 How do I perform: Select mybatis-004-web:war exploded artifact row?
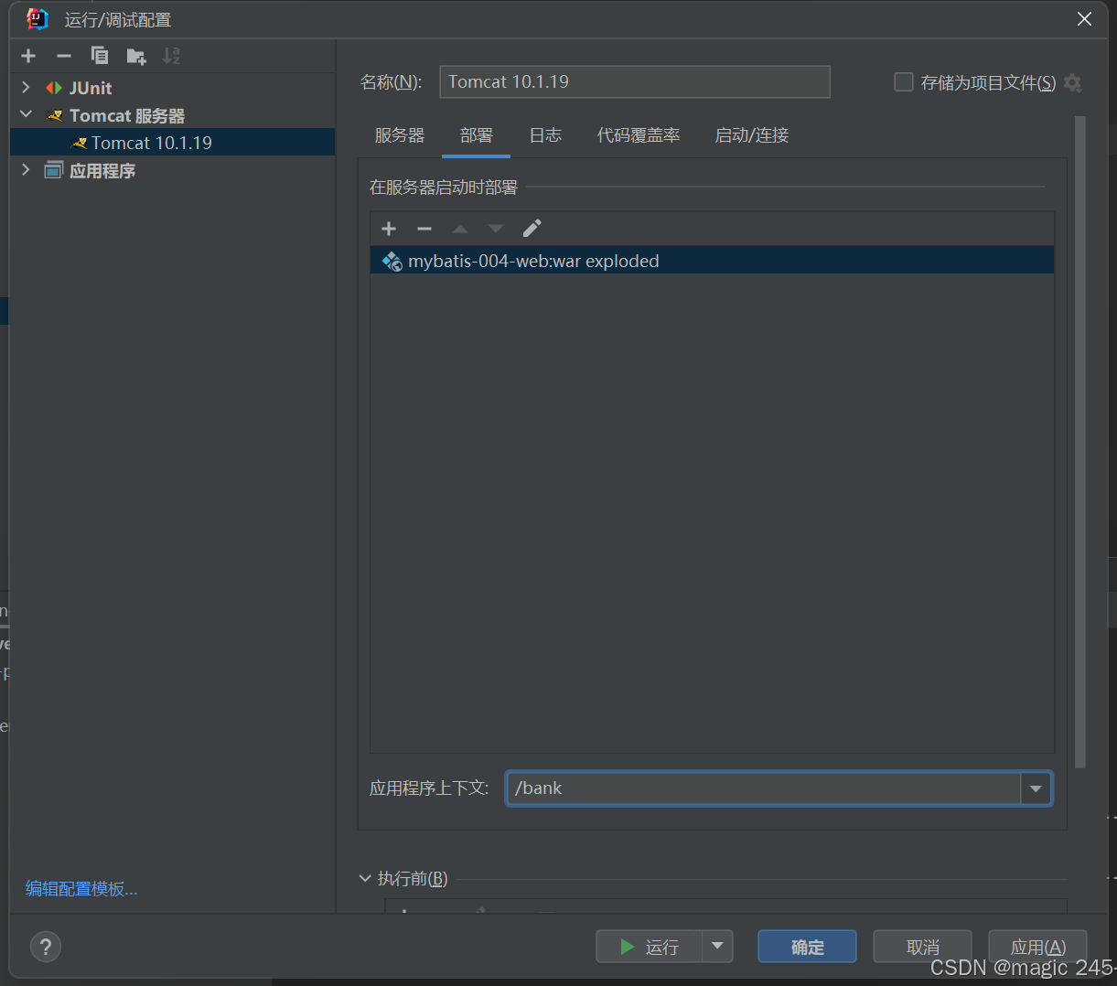tap(712, 261)
